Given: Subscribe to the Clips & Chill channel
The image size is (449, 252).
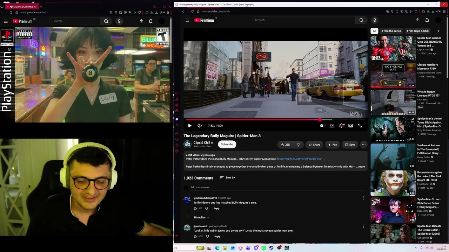Looking at the screenshot, I should [227, 144].
